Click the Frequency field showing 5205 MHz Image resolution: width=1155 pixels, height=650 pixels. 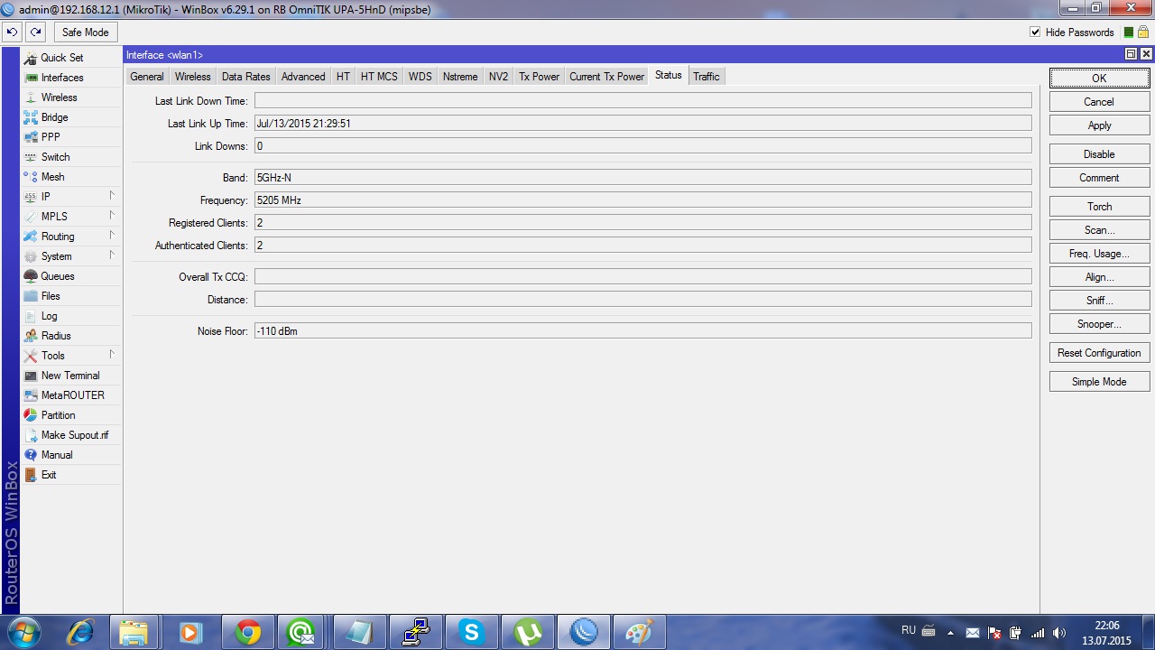point(642,200)
